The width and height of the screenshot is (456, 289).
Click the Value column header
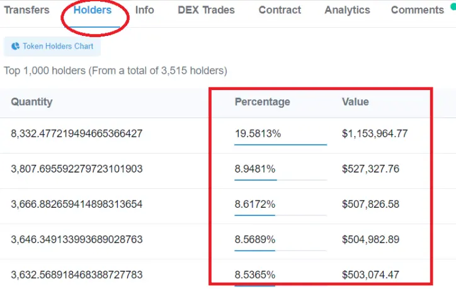click(x=355, y=102)
